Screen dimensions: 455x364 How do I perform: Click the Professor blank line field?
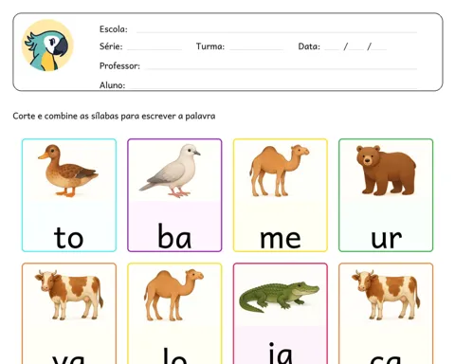[282, 66]
